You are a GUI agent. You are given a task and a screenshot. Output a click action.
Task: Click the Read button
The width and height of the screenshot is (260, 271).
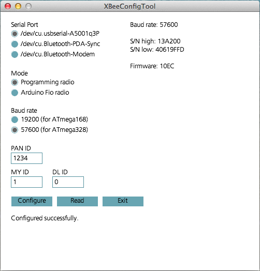point(77,201)
